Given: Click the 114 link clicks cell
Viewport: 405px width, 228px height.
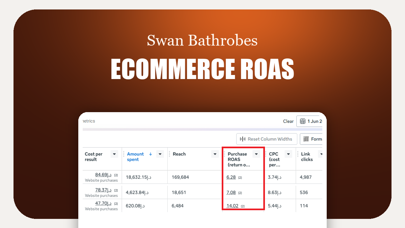Looking at the screenshot, I should coord(304,206).
